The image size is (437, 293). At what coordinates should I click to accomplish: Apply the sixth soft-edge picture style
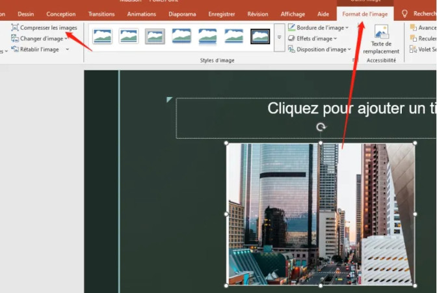pos(233,36)
